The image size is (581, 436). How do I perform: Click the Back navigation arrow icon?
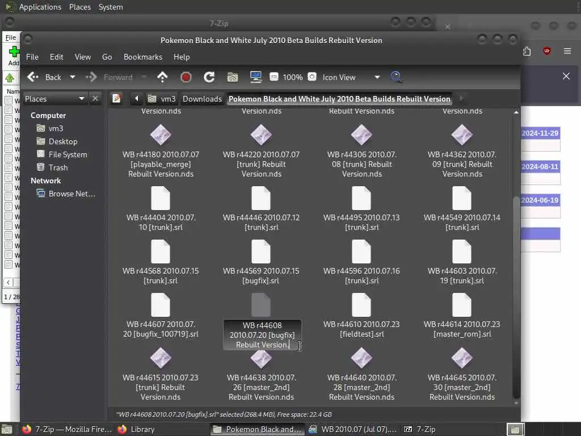pyautogui.click(x=32, y=77)
